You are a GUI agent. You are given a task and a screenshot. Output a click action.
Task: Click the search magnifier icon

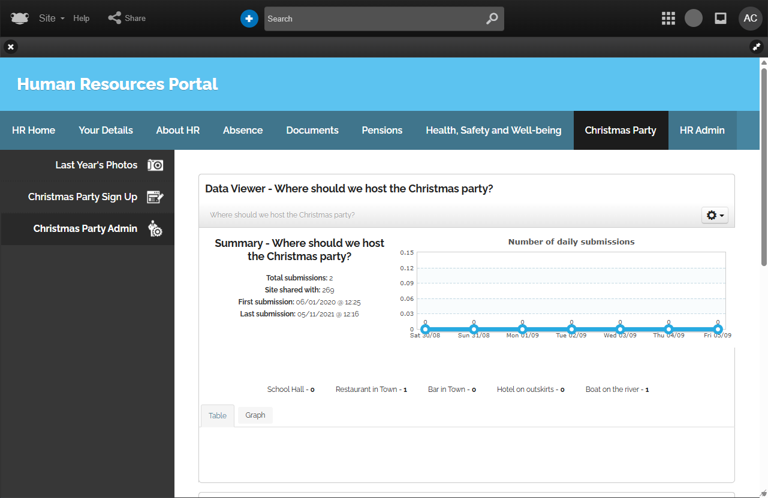[x=492, y=19]
